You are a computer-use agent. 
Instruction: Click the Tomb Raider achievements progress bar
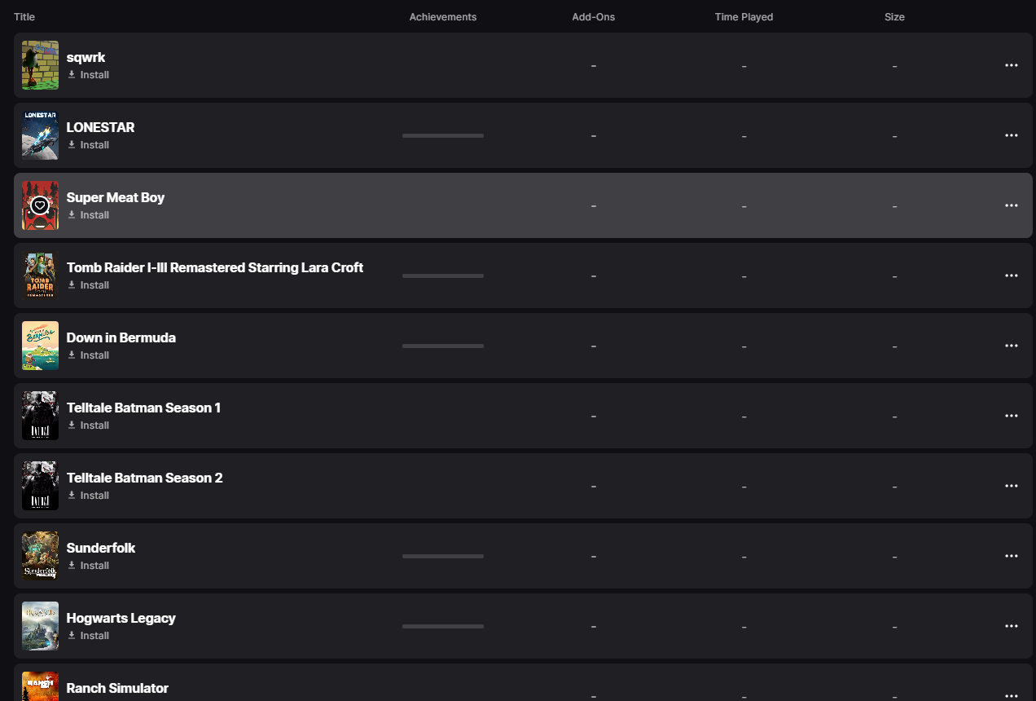click(x=443, y=276)
